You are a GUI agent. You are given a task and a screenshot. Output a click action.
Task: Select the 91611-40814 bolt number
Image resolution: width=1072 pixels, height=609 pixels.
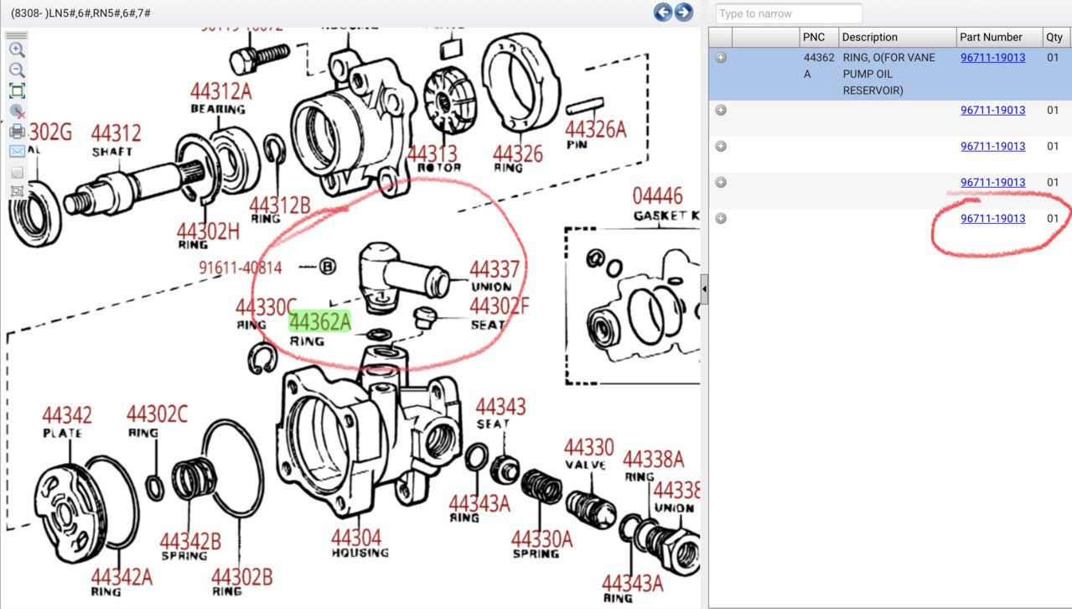[240, 268]
